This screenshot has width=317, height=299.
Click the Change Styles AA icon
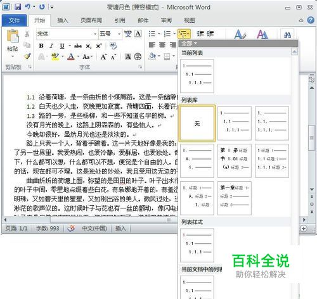pyautogui.click(x=262, y=34)
